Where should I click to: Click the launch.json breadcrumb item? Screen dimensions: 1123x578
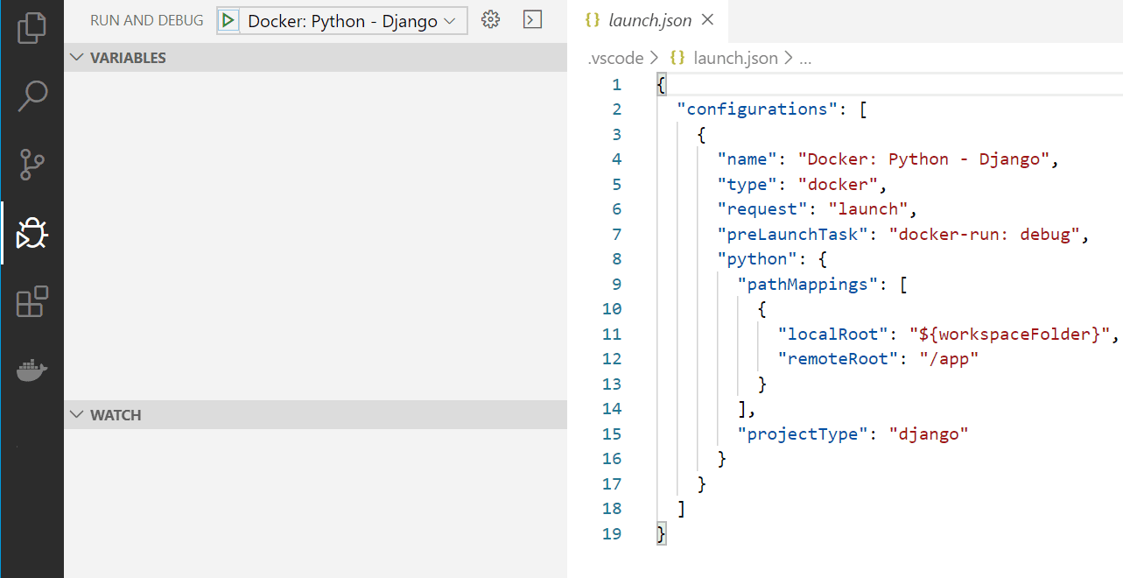click(736, 57)
